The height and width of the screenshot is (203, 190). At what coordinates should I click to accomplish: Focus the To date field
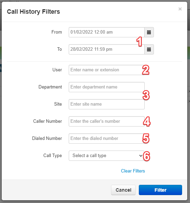107,49
